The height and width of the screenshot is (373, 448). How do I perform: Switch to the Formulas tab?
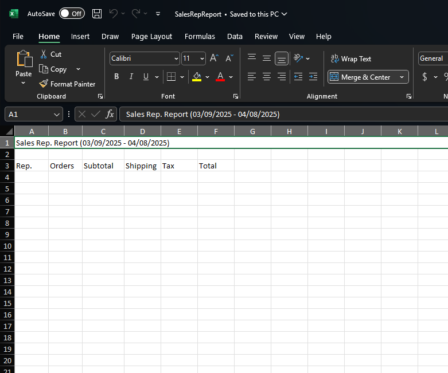(200, 37)
